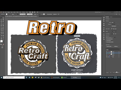Open the Window menu

click(23, 12)
